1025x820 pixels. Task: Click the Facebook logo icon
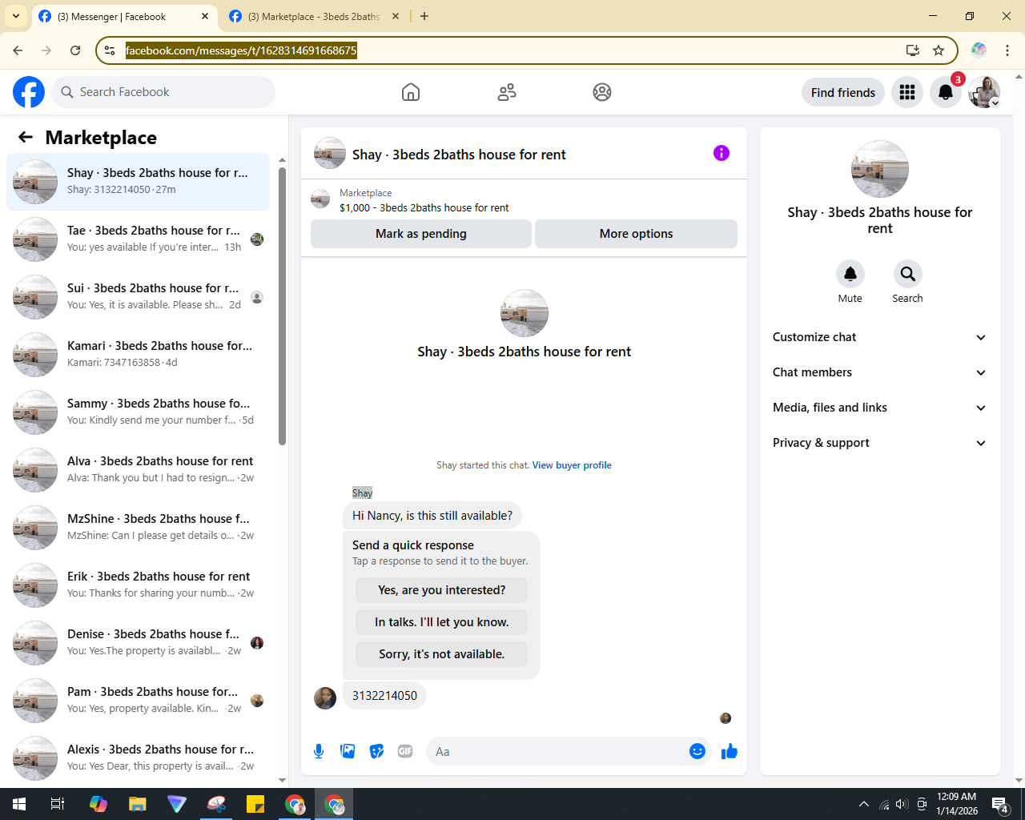tap(29, 92)
